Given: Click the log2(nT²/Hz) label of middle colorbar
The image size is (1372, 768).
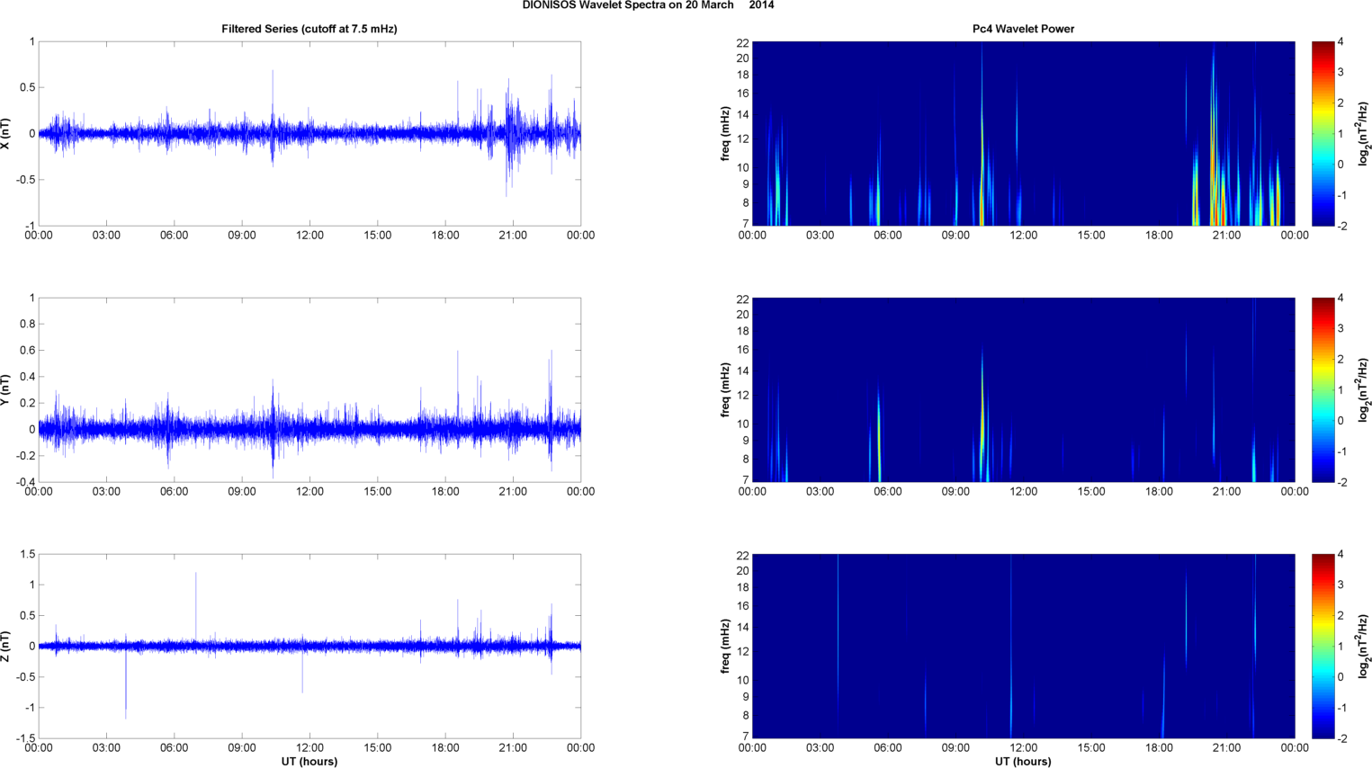Looking at the screenshot, I should [x=1364, y=390].
